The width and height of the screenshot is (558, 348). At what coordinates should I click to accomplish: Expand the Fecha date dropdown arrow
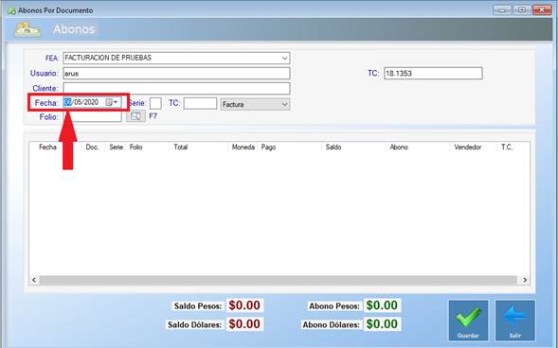(116, 102)
